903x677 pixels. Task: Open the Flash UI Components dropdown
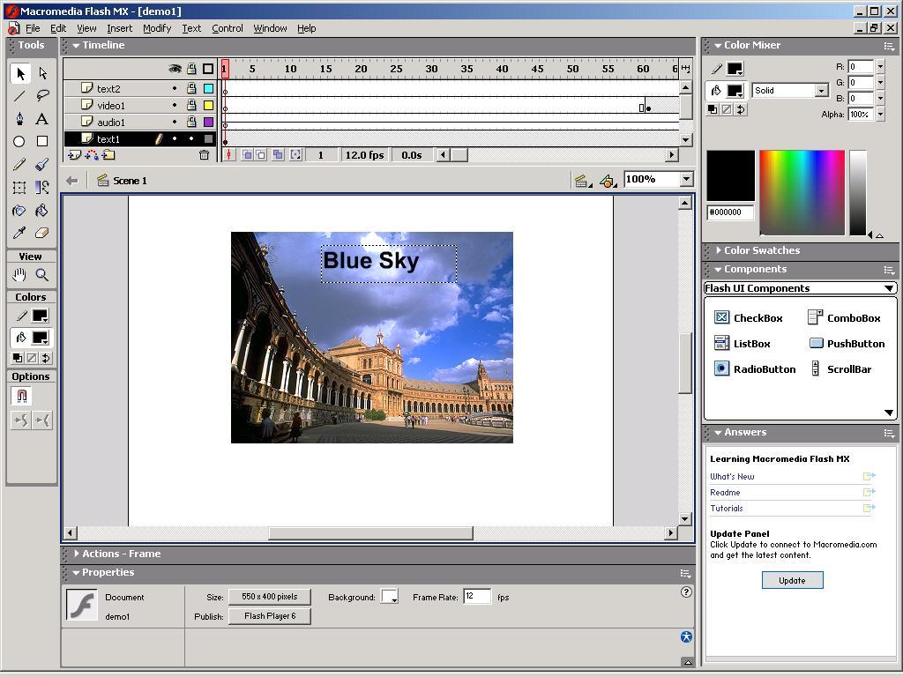[889, 288]
